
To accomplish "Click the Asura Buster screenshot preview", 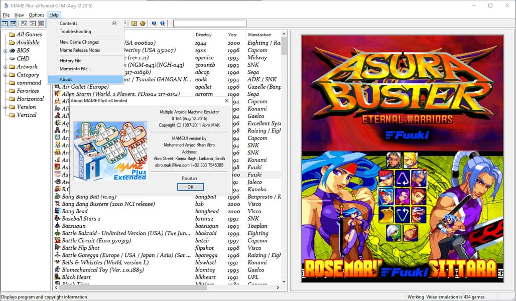I will click(403, 159).
